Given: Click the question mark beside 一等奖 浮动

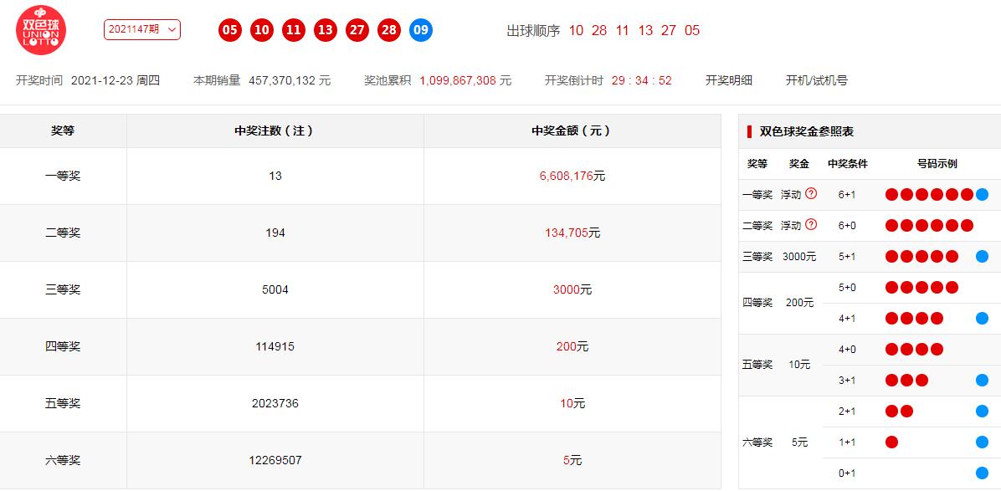Looking at the screenshot, I should coord(811,193).
